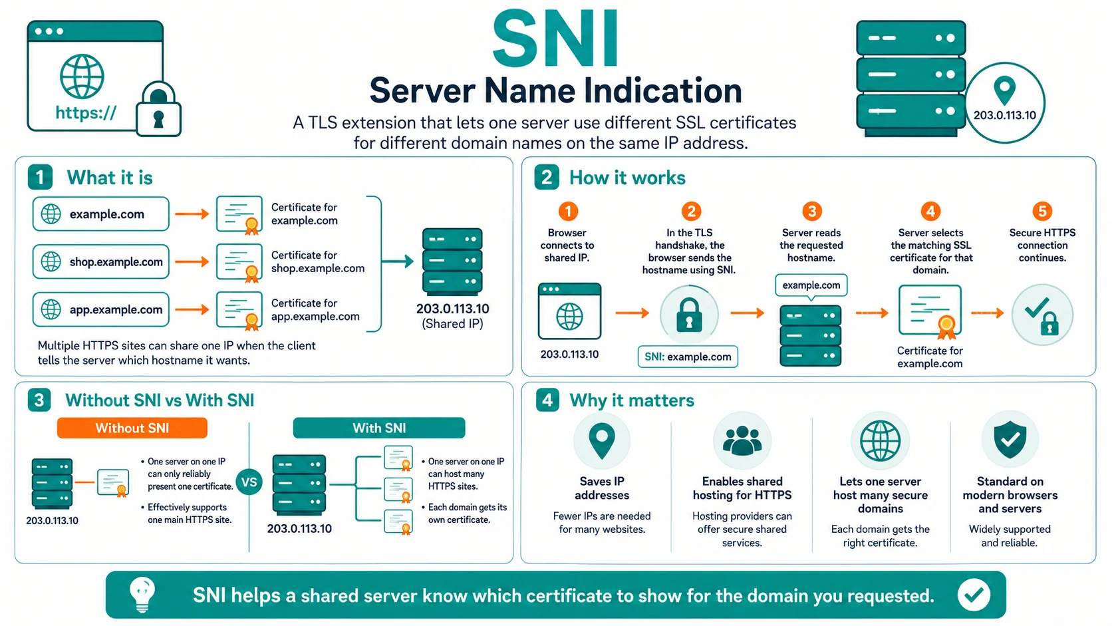Click 'Certificate for app.example.com' text
Screen dimensions: 1112x626
pyautogui.click(x=315, y=309)
